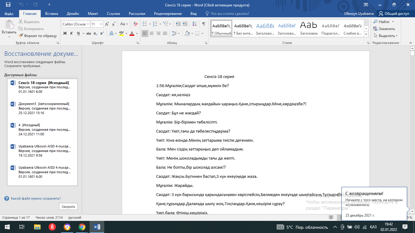Image resolution: width=415 pixels, height=233 pixels.
Task: Apply text effects with the glowing A icon
Action: click(111, 33)
